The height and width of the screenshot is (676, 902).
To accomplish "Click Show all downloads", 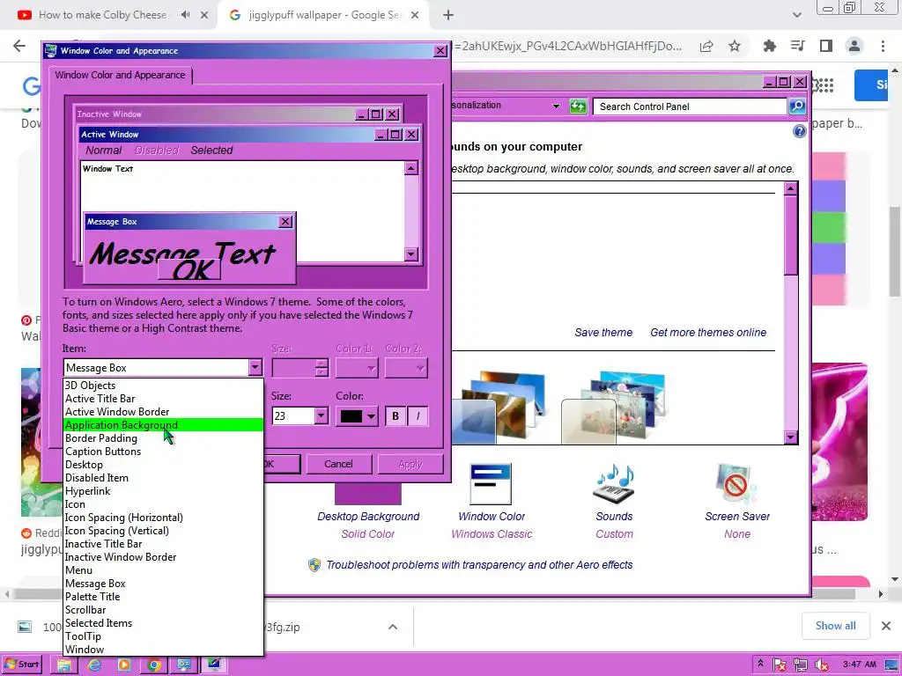I will (x=835, y=626).
